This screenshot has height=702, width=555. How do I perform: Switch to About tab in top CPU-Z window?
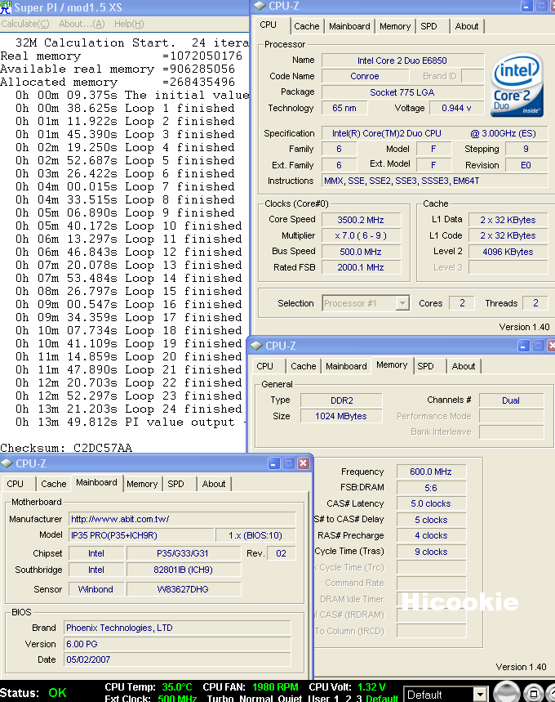467,26
